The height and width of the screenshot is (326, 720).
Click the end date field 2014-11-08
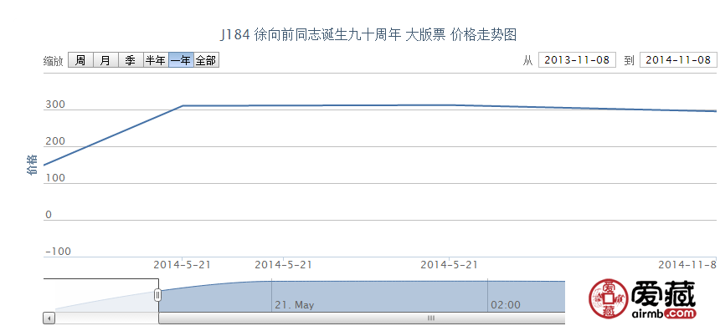point(678,60)
